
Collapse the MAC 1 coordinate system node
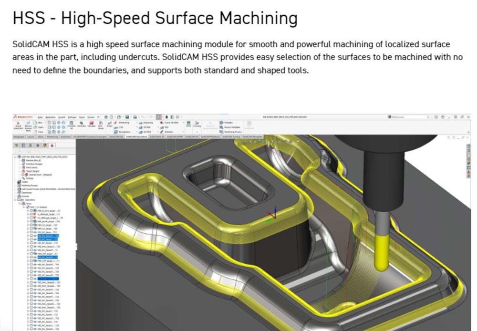click(x=24, y=207)
